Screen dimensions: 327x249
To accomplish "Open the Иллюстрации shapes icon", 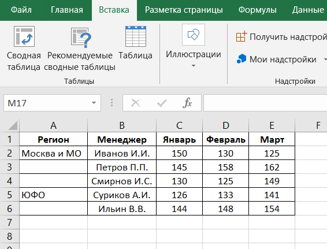I will pos(194,35).
